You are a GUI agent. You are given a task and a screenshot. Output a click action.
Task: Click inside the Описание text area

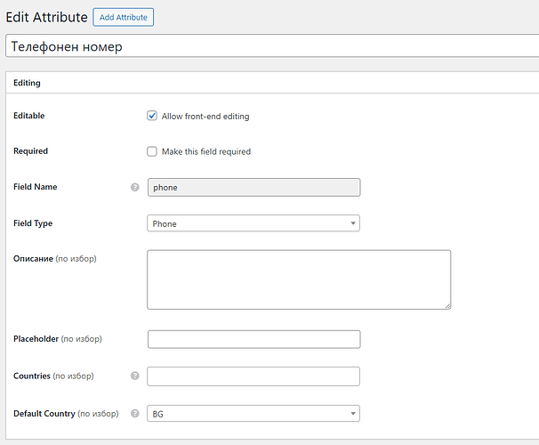[x=298, y=279]
